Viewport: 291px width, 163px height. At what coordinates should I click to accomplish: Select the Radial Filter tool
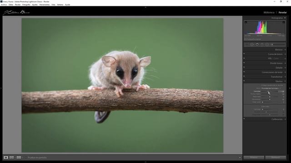pyautogui.click(x=267, y=44)
